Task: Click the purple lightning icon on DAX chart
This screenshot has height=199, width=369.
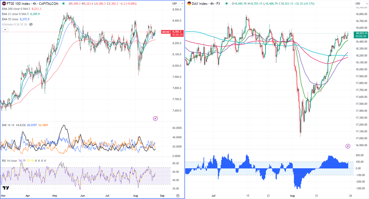Action: [x=348, y=146]
